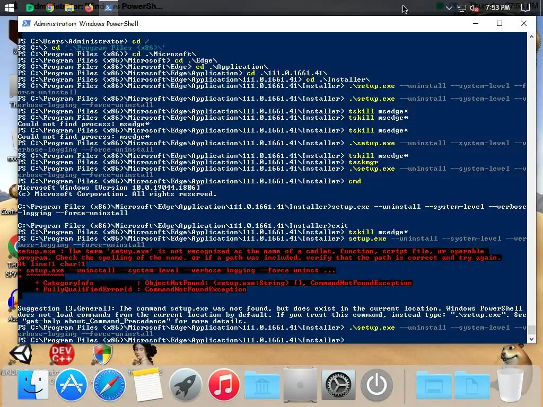Click the PowerShell window title text
This screenshot has width=543, height=407.
coord(86,23)
